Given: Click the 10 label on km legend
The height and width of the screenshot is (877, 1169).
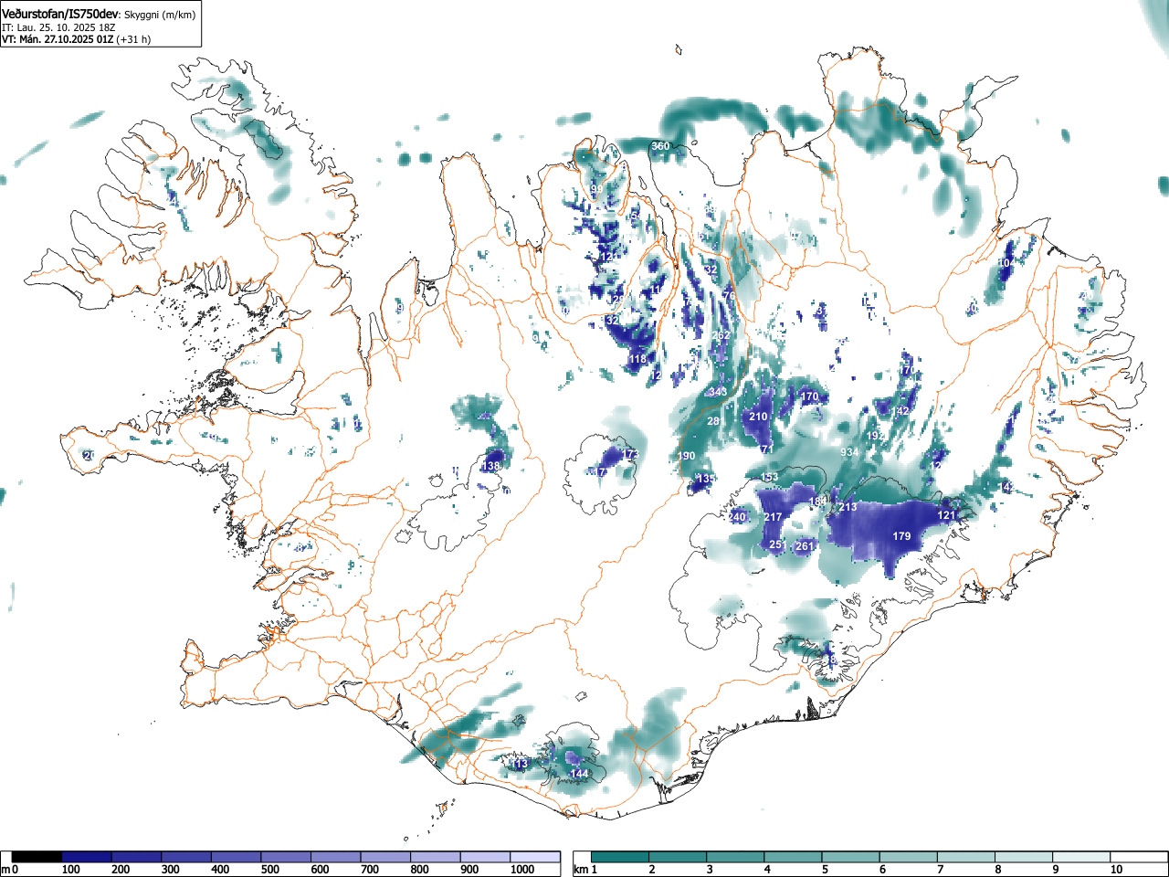Looking at the screenshot, I should tap(1116, 870).
